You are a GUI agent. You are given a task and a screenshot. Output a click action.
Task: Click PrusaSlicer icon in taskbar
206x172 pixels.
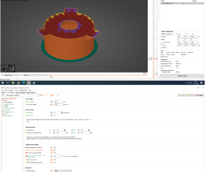(x=29, y=83)
